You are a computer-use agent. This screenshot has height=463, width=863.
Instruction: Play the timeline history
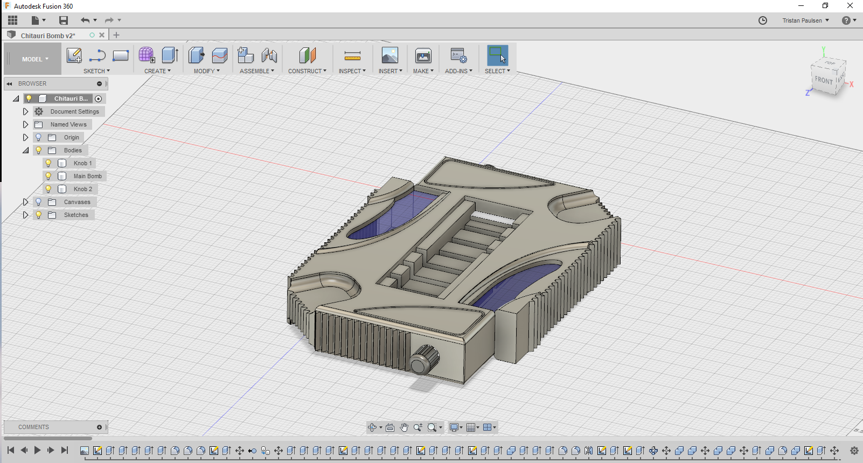click(37, 450)
